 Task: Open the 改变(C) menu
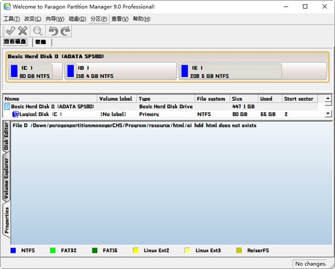coord(33,19)
